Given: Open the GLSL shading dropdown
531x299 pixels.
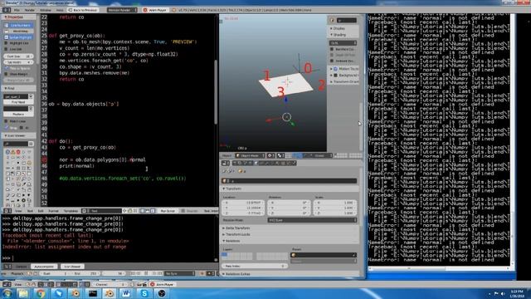Looking at the screenshot, I should click(343, 43).
